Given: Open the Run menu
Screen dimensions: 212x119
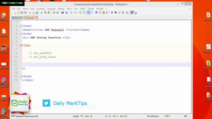Looking at the screenshot, I should pyautogui.click(x=76, y=9).
